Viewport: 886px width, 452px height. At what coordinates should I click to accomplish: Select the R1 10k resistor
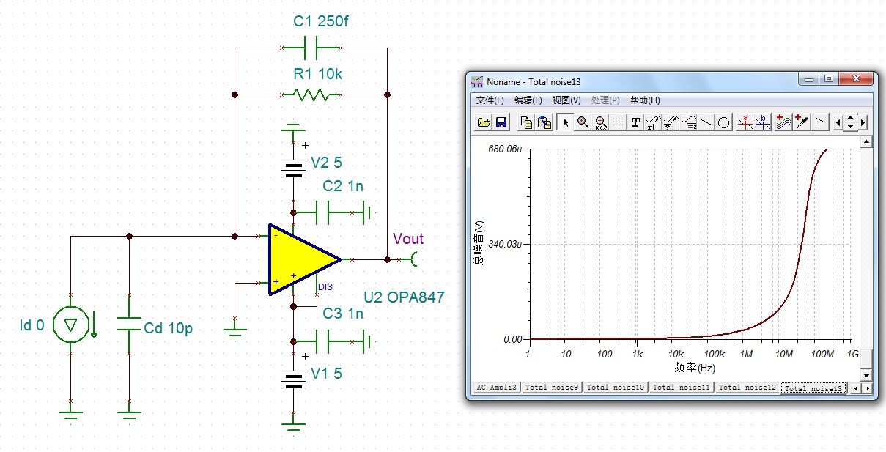coord(311,95)
